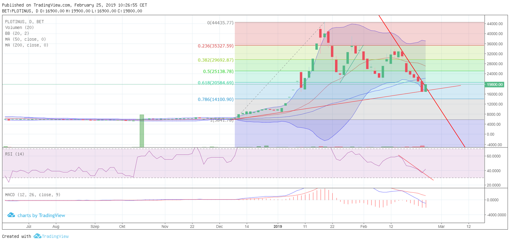Click the MA (50, close, 0) legend entry

(x=27, y=39)
